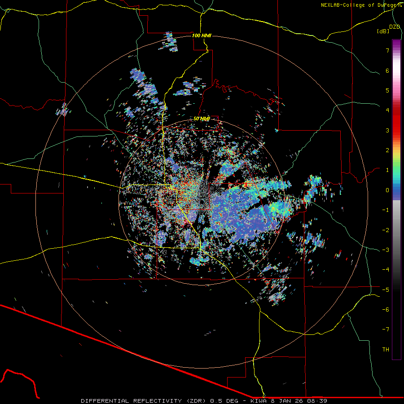Click the DIFFERENTIAL REFLECTIVITY (ZDR) caption text
This screenshot has width=404, height=404.
[x=143, y=401]
